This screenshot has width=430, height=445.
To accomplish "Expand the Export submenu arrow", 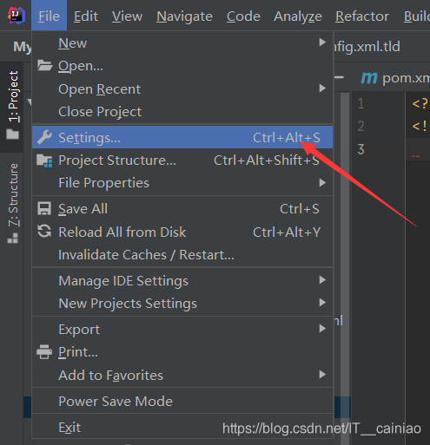I will pos(322,328).
